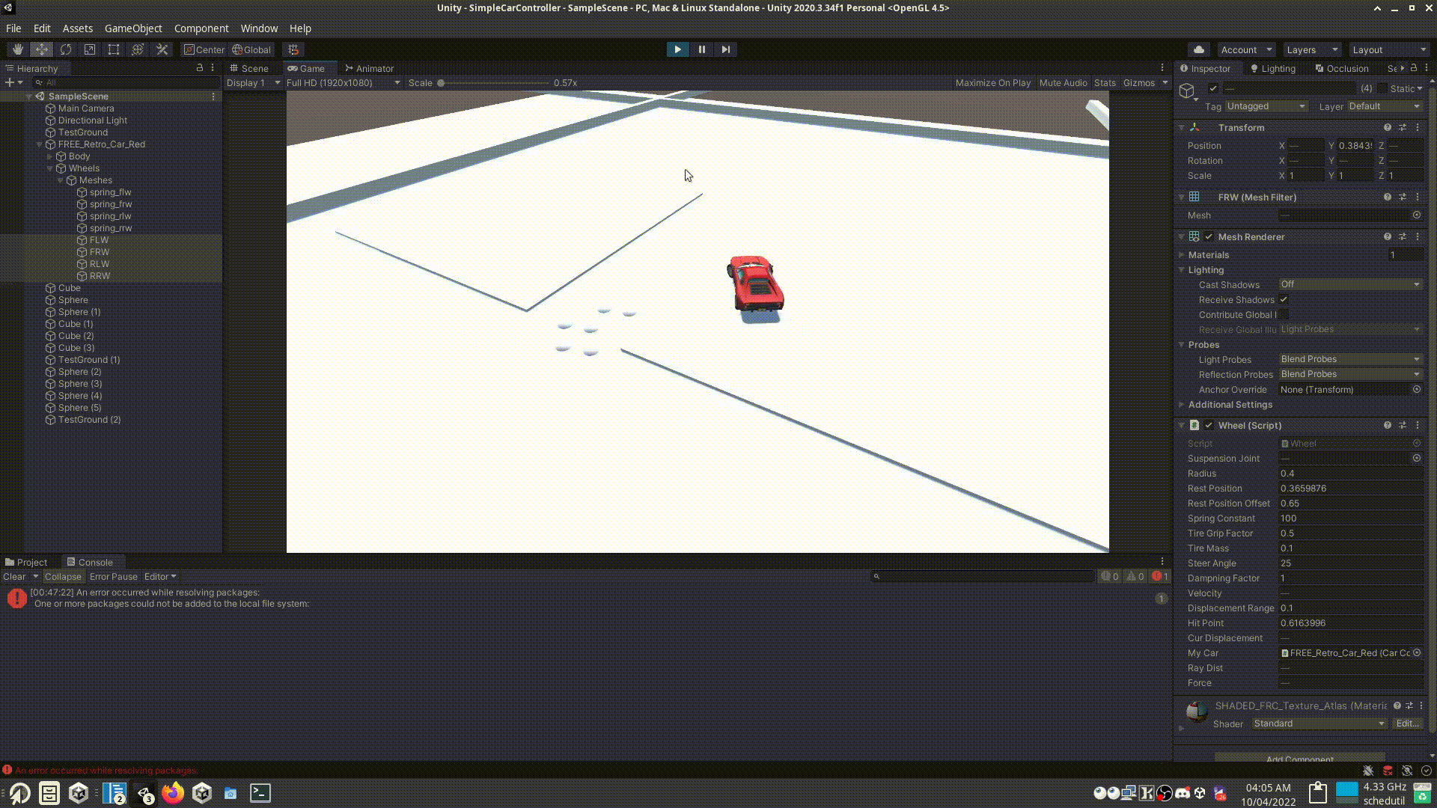Switch to the Scene tab
The image size is (1437, 808).
(249, 68)
